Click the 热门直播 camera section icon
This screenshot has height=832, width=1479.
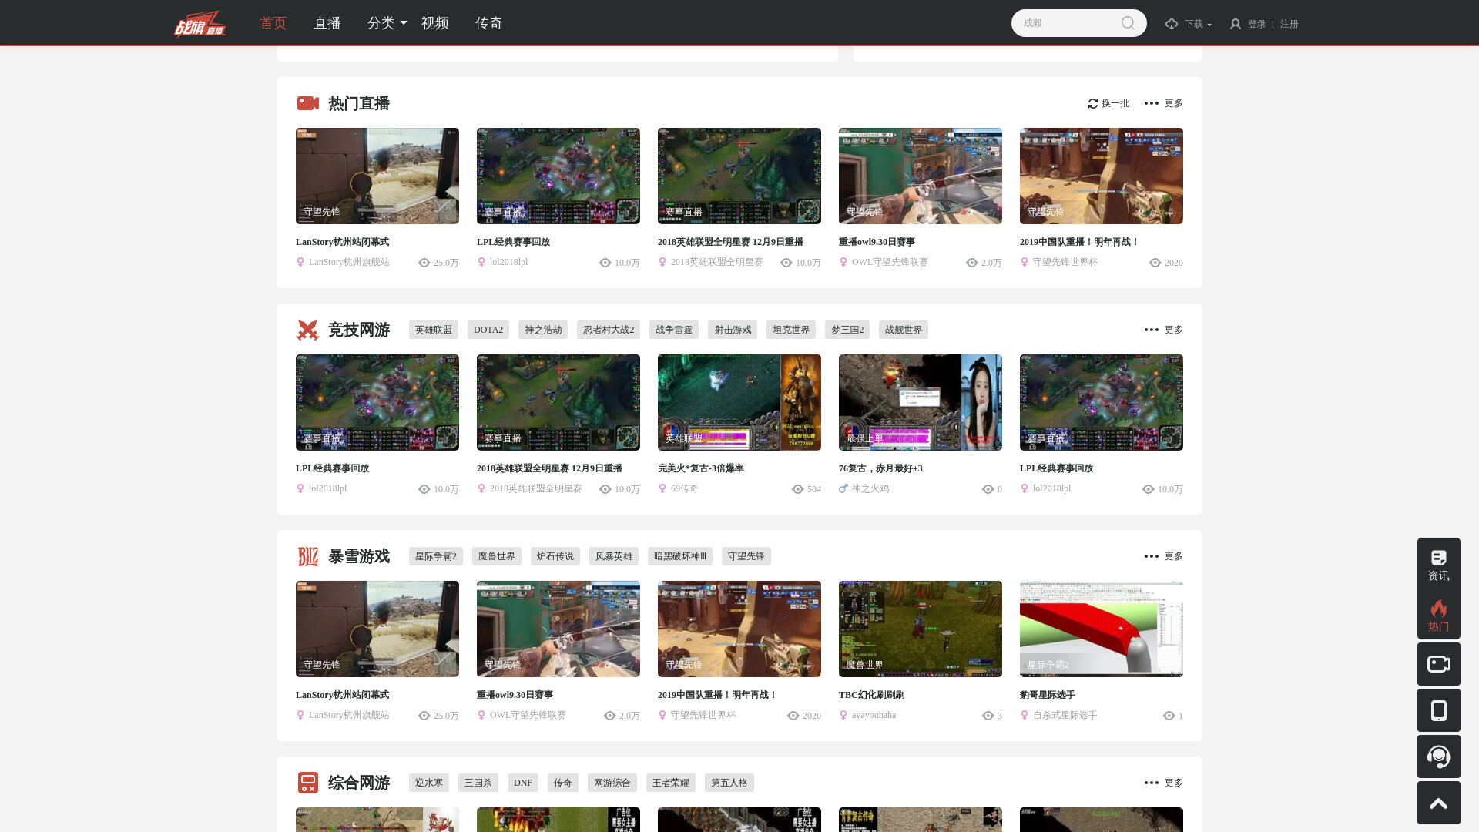(308, 103)
